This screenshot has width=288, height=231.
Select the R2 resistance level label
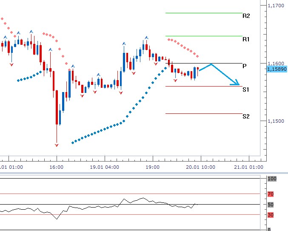(x=246, y=16)
